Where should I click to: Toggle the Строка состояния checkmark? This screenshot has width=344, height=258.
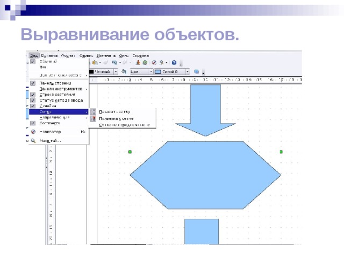coord(33,95)
